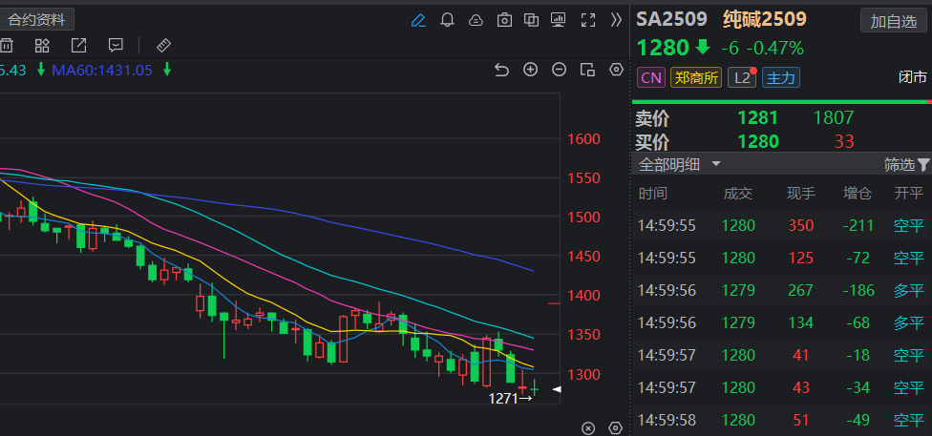
Task: Toggle the 主力 main contract tag
Action: pyautogui.click(x=781, y=77)
